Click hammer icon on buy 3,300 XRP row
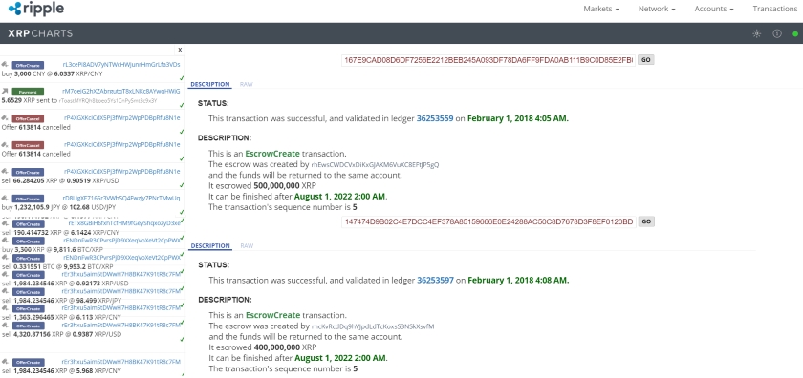803x378 pixels. coord(5,241)
